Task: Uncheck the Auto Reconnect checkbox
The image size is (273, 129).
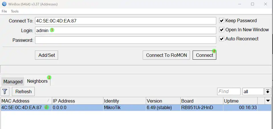Action: point(222,39)
